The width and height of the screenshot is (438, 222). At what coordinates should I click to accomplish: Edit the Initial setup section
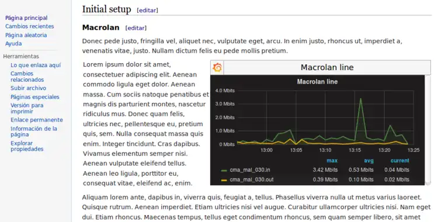pyautogui.click(x=148, y=11)
